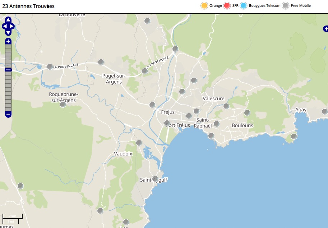Toggle the Bouygues Telecom blue circle
The width and height of the screenshot is (328, 228).
click(244, 6)
